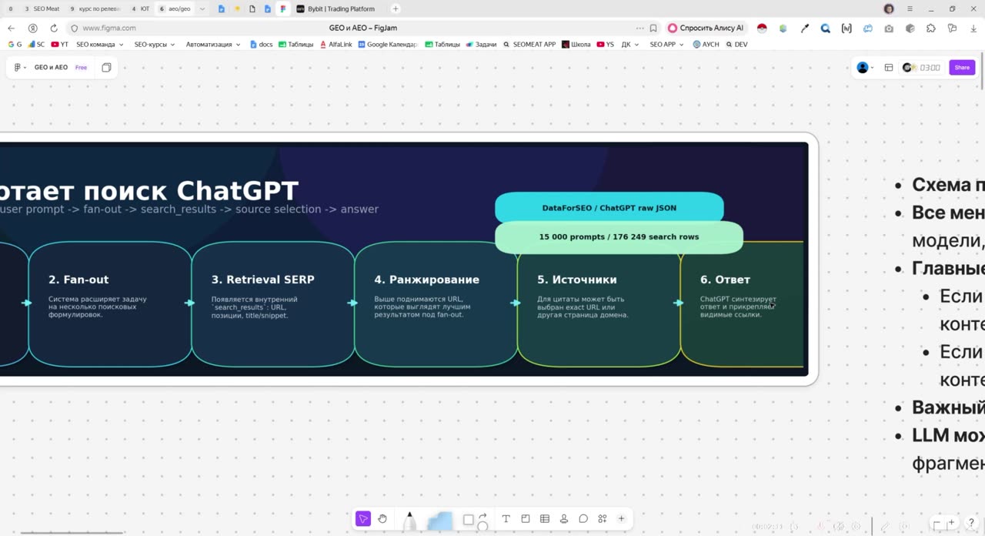Open the pages panel icon

[x=106, y=68]
